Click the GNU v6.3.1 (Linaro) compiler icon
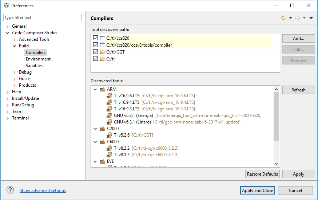This screenshot has height=200, width=318. [x=109, y=122]
